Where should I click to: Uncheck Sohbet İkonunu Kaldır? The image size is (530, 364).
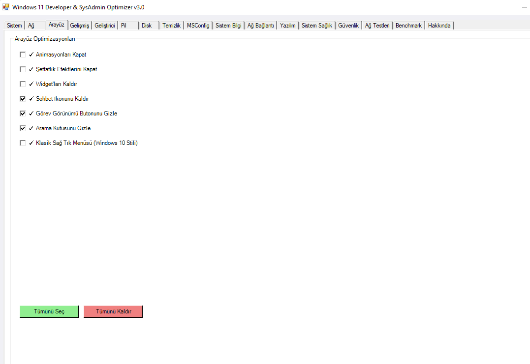tap(23, 99)
